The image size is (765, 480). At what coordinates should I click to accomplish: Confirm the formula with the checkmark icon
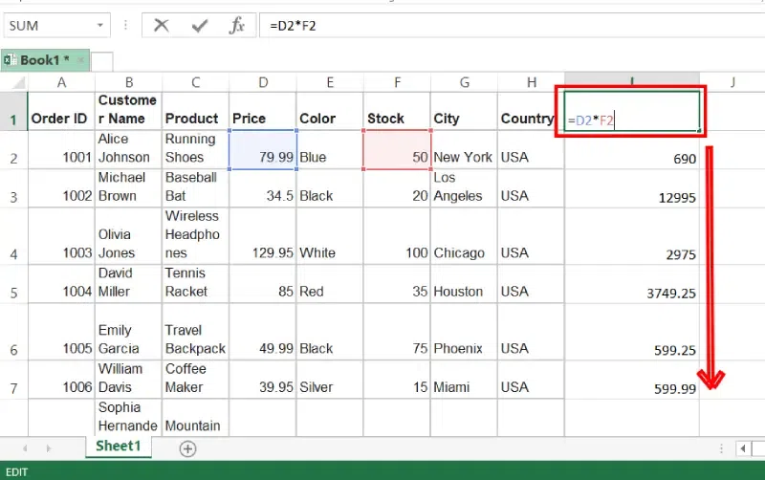tap(200, 26)
